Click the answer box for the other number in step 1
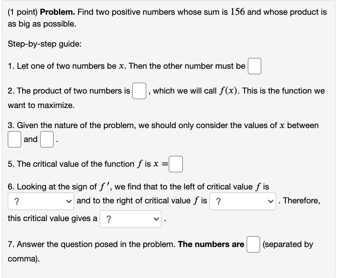Screen dimensions: 338x278 [254, 66]
